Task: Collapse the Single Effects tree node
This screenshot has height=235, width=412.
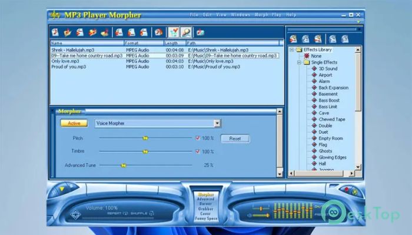Action: click(x=299, y=62)
